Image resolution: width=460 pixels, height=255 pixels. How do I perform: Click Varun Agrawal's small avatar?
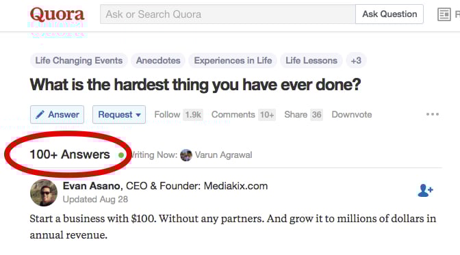[186, 155]
